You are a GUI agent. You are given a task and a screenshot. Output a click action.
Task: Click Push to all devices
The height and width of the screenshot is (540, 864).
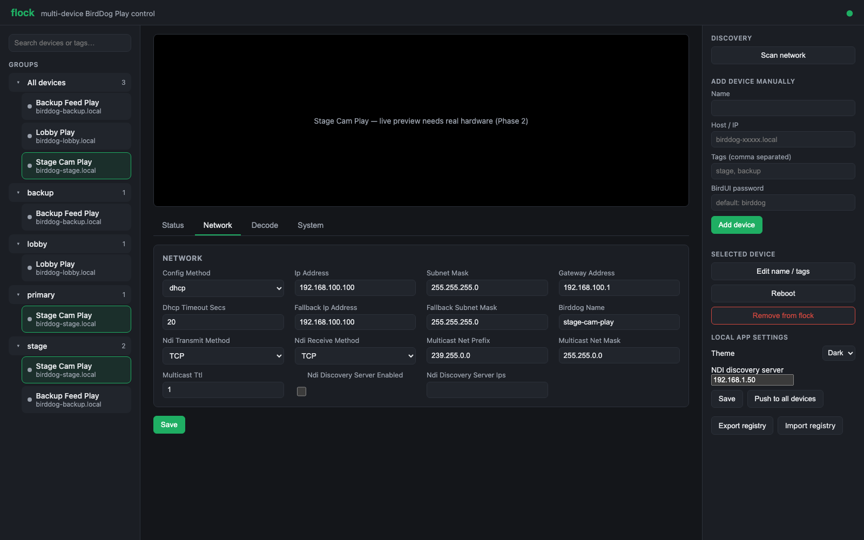[785, 399]
